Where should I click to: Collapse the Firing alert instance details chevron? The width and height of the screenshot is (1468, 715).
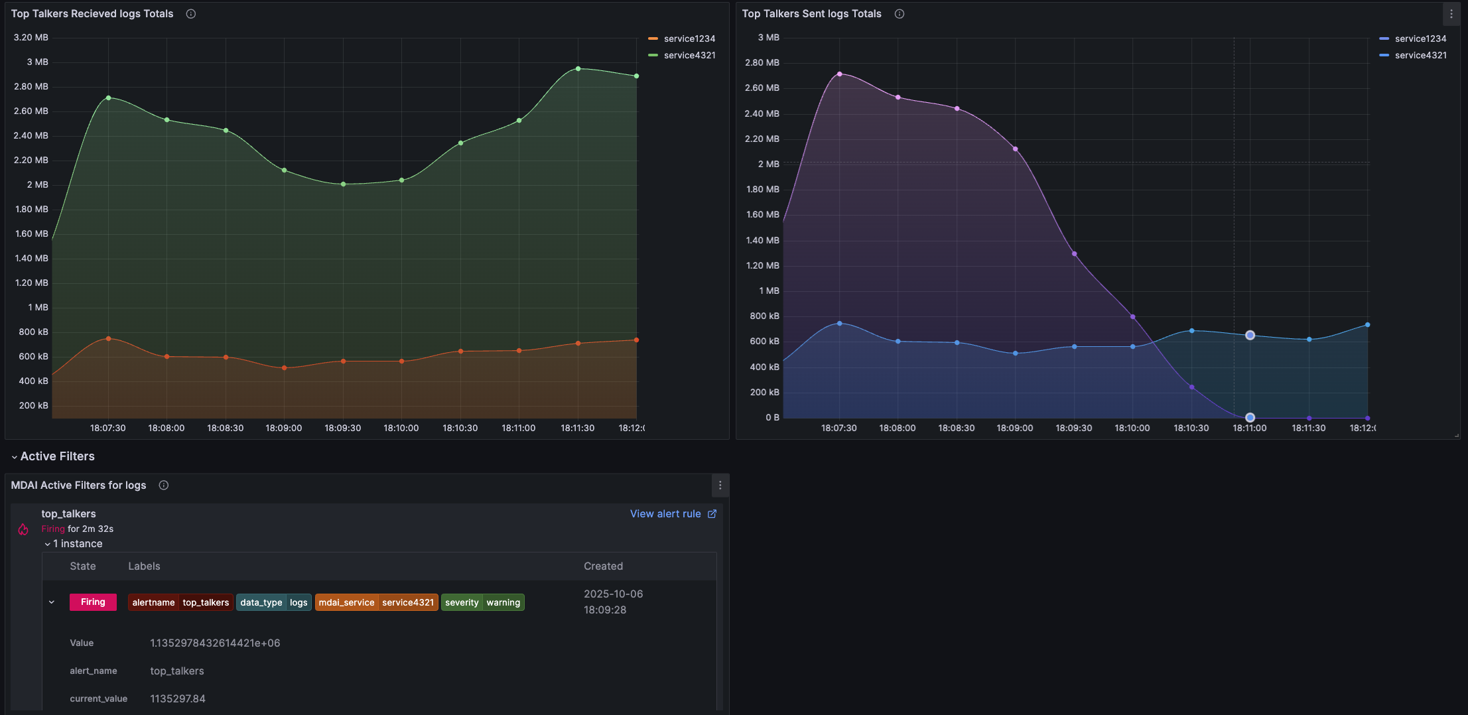52,602
